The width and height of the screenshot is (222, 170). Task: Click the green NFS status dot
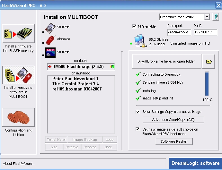pos(131,44)
